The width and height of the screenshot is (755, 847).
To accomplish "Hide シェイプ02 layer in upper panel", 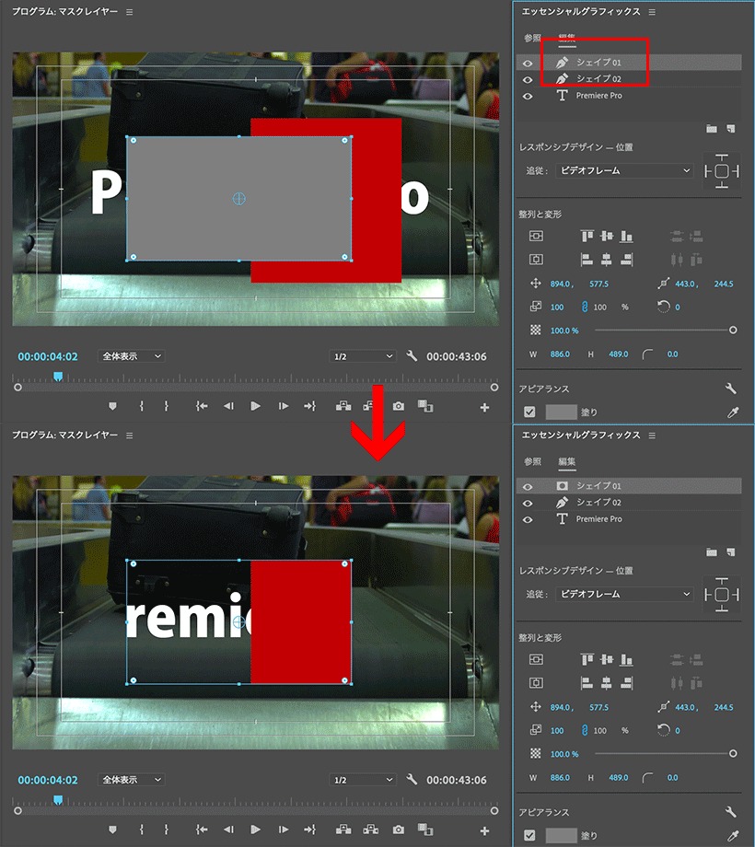I will (x=528, y=80).
